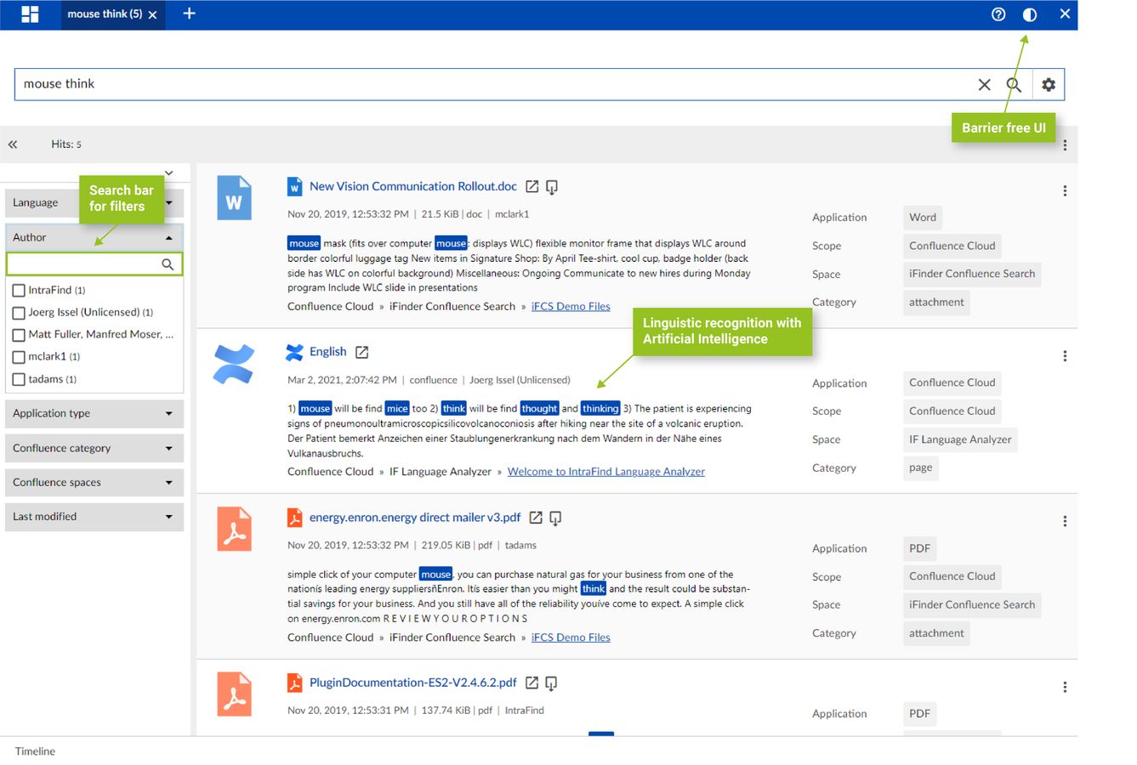Select the PDF tag of energy.enron result
Viewport: 1137px width, 765px height.
pyautogui.click(x=919, y=548)
